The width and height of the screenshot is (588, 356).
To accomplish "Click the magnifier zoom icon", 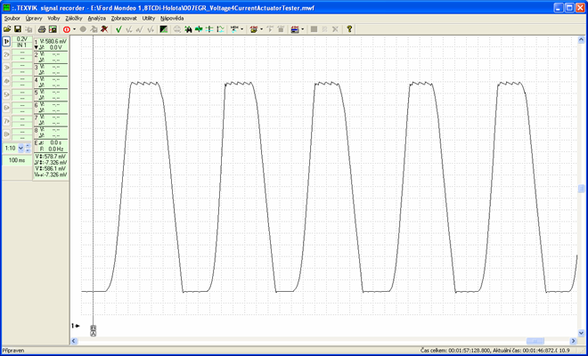I will [178, 29].
